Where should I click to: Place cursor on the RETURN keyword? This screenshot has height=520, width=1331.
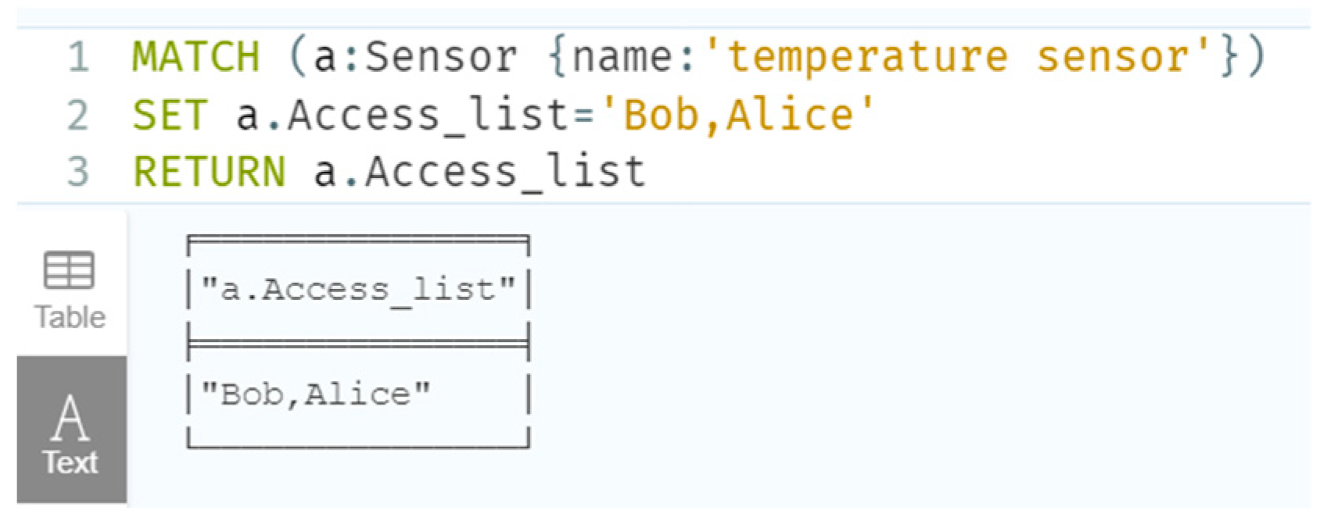(209, 172)
